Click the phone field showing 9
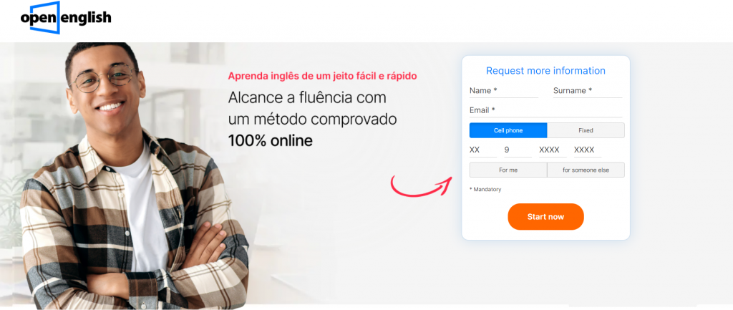 click(x=518, y=150)
